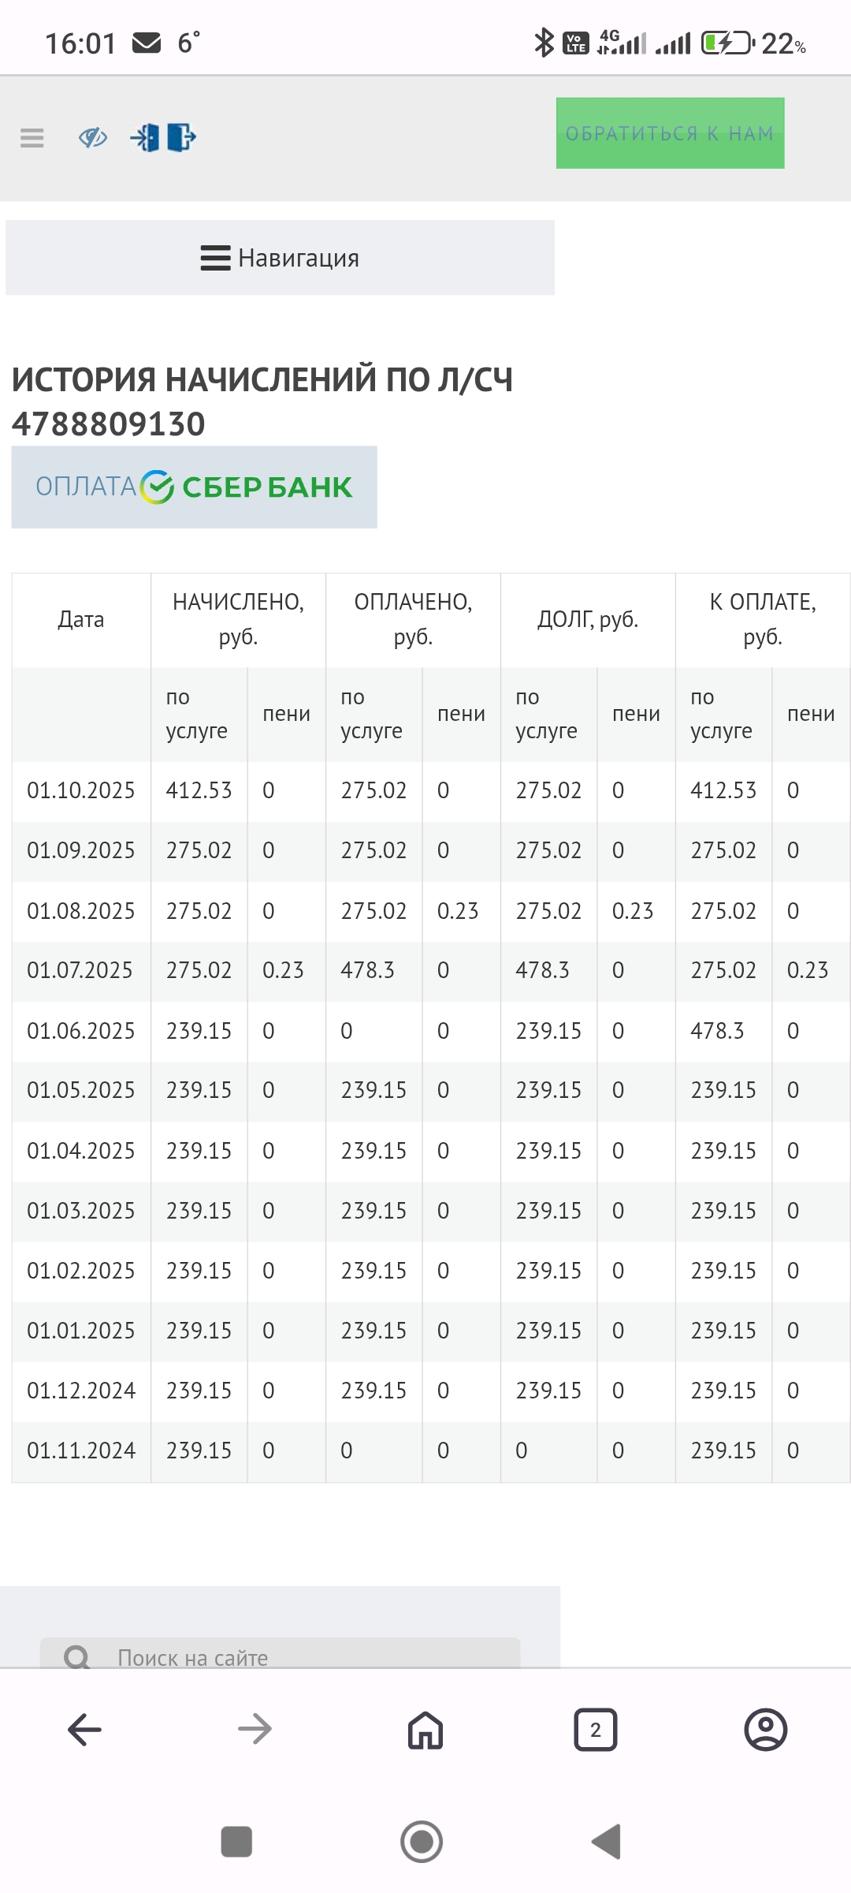Tap the Android home circle button
Viewport: 851px width, 1893px height.
(x=422, y=1842)
